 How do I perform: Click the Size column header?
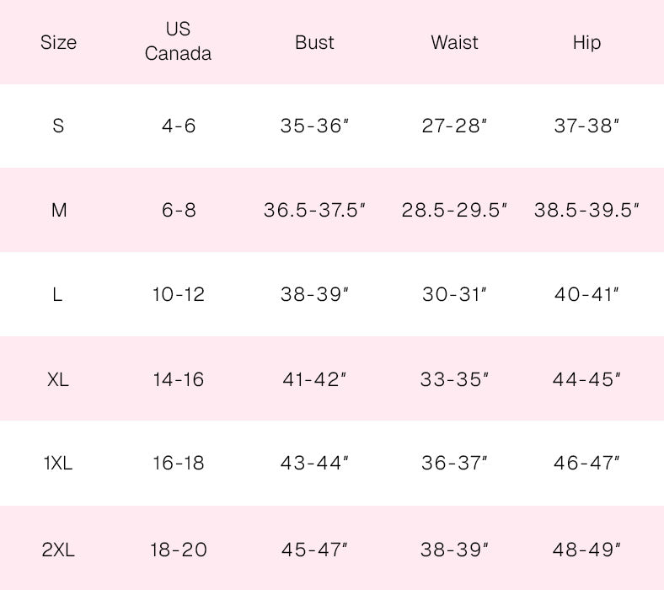58,42
